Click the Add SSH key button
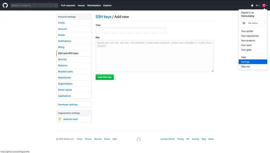270x153 pixels. tap(105, 77)
